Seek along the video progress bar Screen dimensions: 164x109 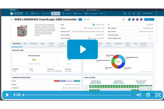pos(79,95)
